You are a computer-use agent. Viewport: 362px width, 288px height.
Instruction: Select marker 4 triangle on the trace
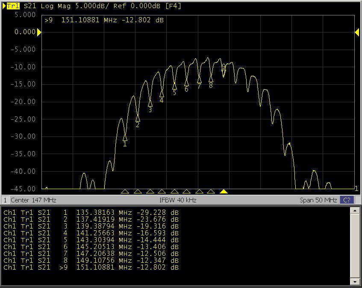[162, 93]
